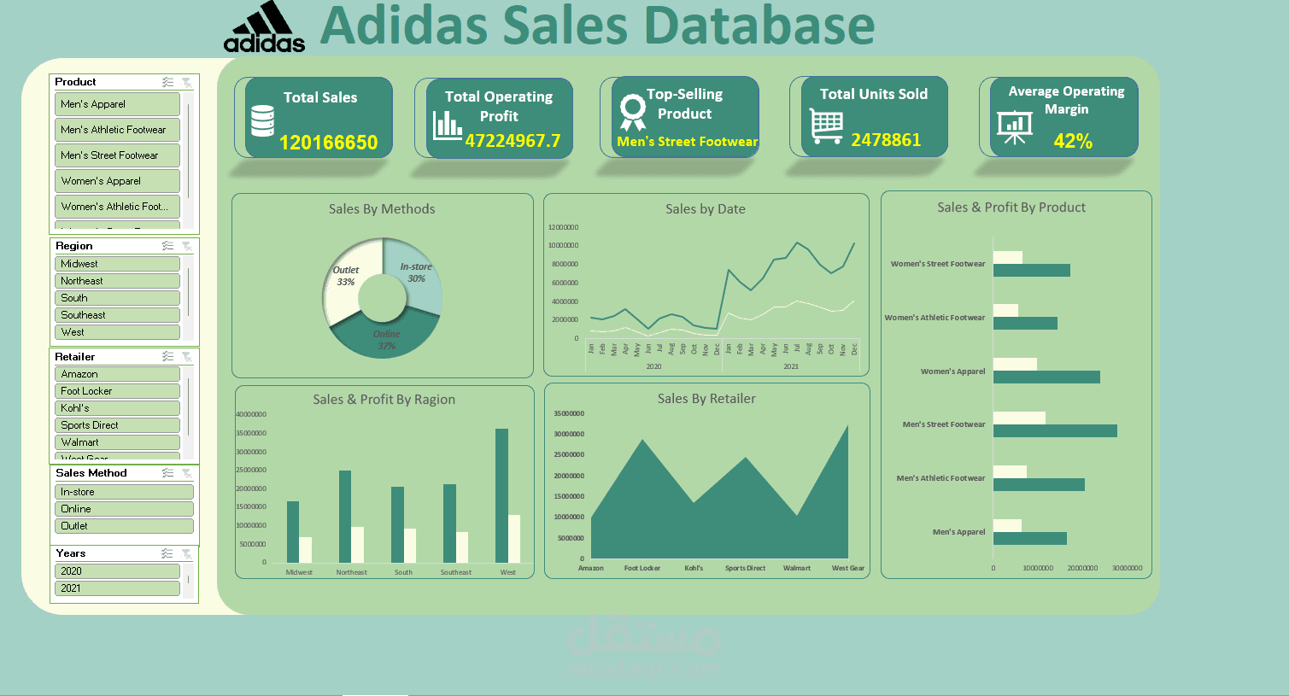
Task: Click the presentation board icon in Average Operating Margin card
Action: pos(1015,127)
